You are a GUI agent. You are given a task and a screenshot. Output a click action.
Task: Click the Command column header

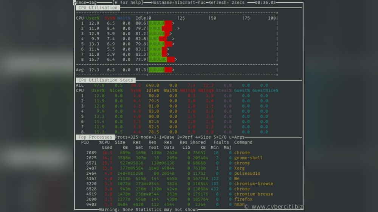pos(243,142)
